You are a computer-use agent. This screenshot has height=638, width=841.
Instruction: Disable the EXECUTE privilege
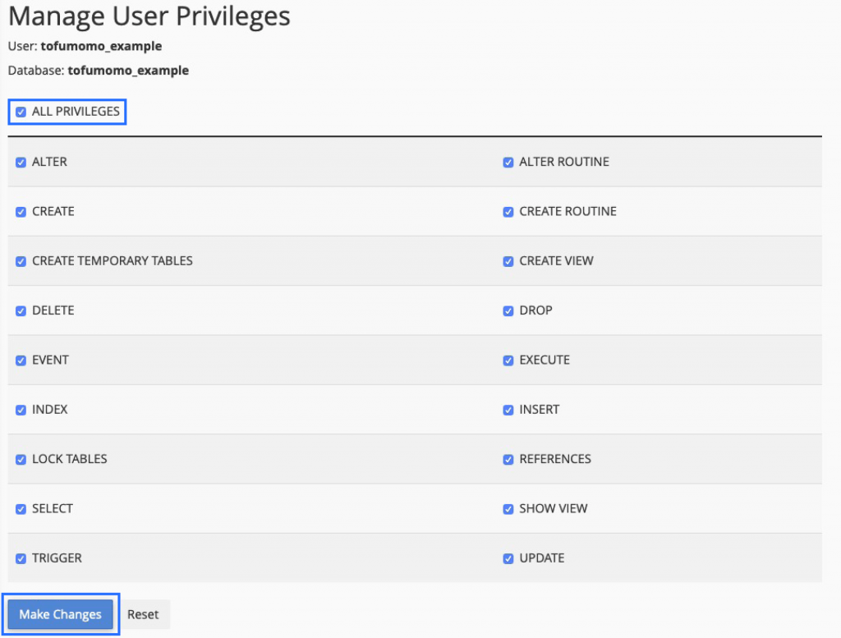point(508,360)
